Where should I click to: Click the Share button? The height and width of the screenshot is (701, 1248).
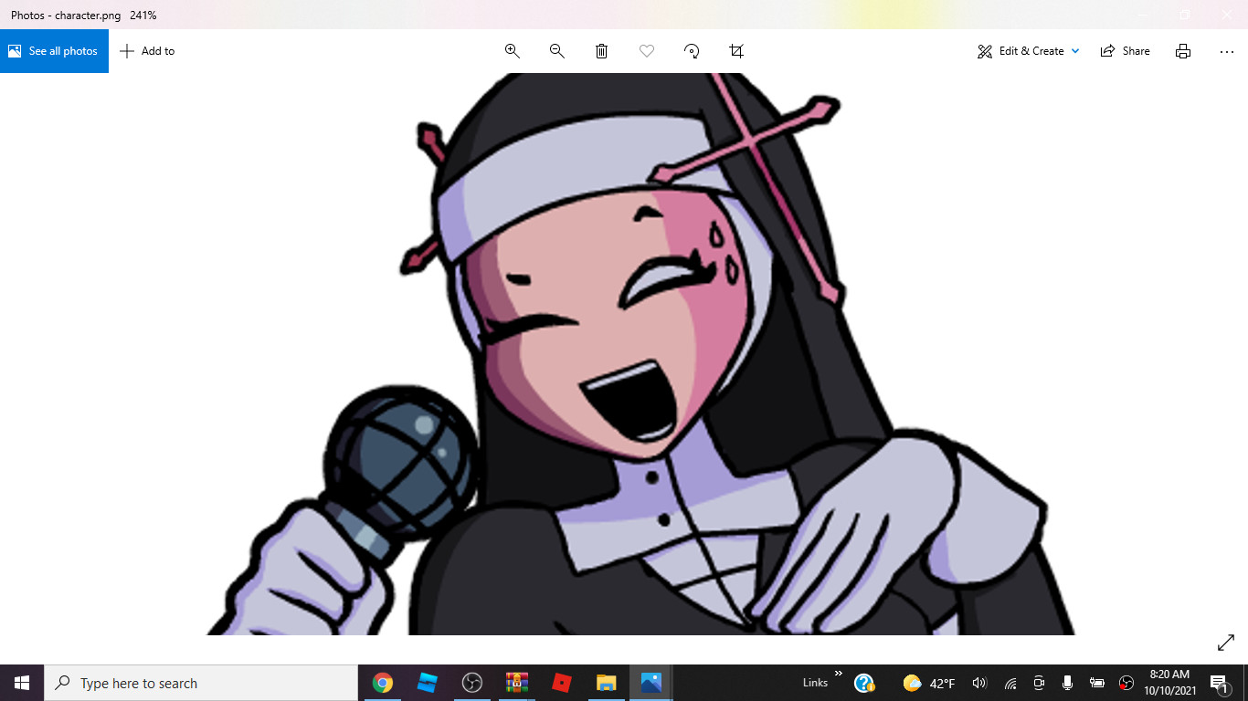tap(1126, 51)
